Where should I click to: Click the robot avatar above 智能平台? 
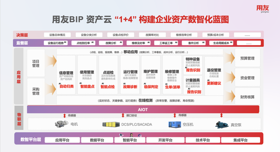point(121,135)
